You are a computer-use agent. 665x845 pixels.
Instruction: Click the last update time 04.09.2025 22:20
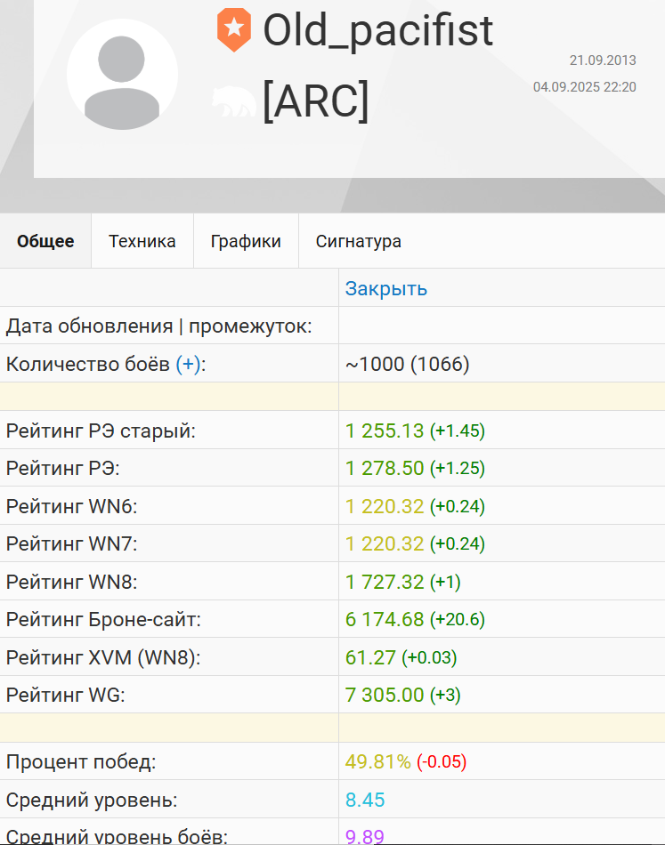click(x=585, y=87)
